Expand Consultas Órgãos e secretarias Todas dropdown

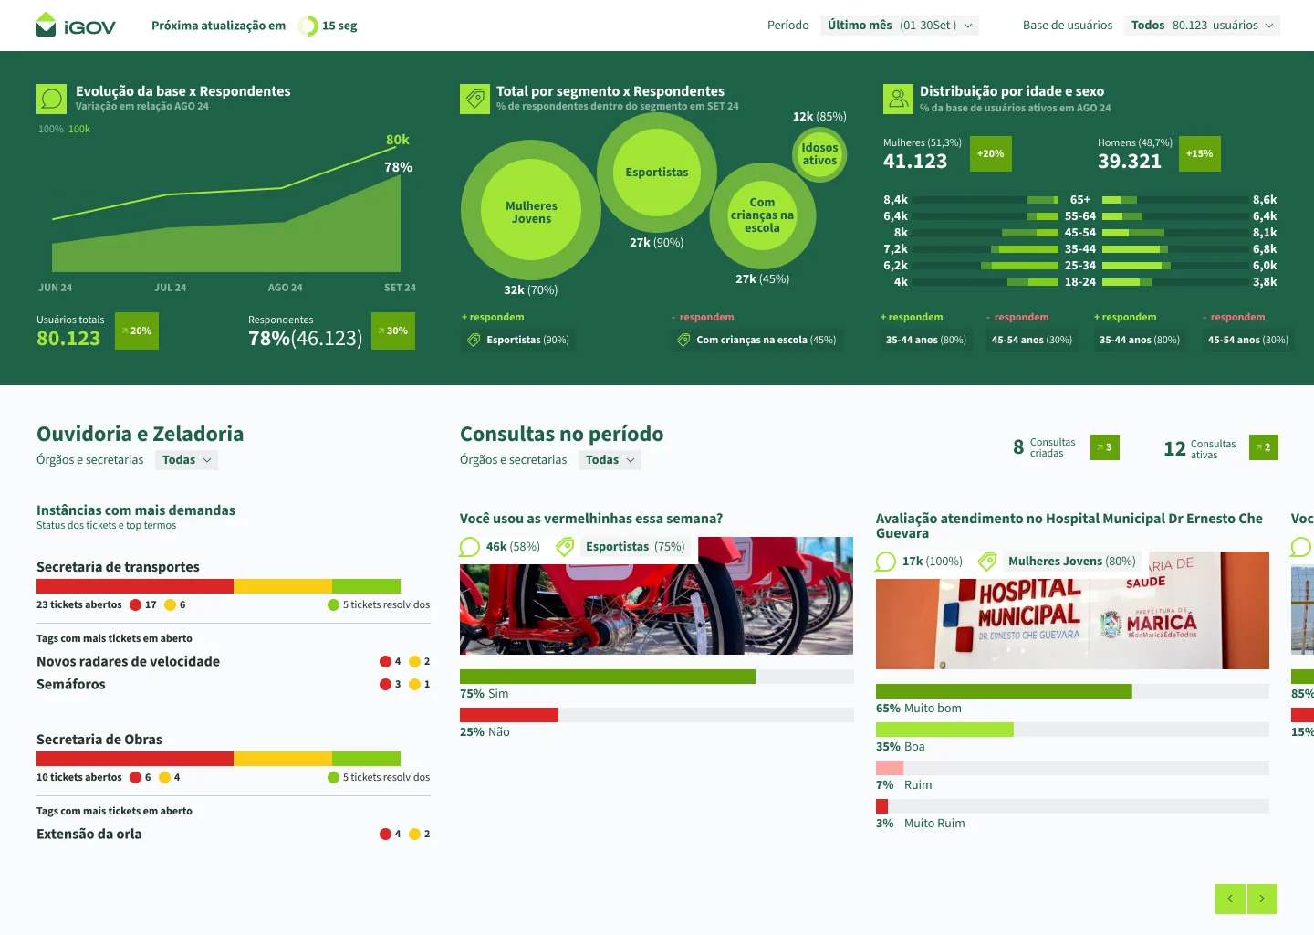610,460
